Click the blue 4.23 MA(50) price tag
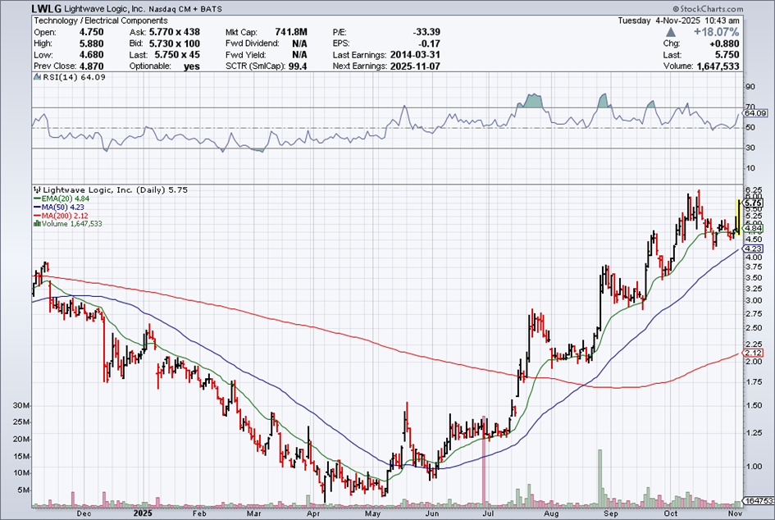 pos(754,249)
